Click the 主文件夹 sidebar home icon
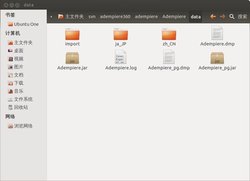Viewport: 250px width, 181px height. (x=10, y=43)
